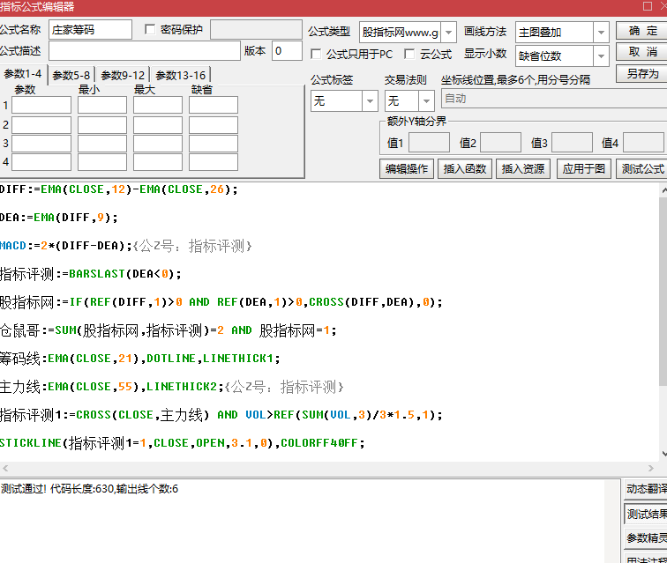Open the 公式标签 dropdown

(370, 101)
